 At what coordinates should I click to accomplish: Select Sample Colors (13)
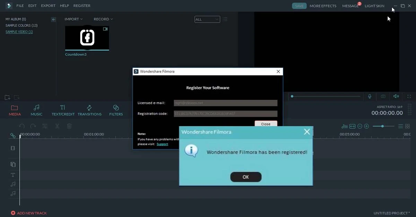pyautogui.click(x=21, y=26)
